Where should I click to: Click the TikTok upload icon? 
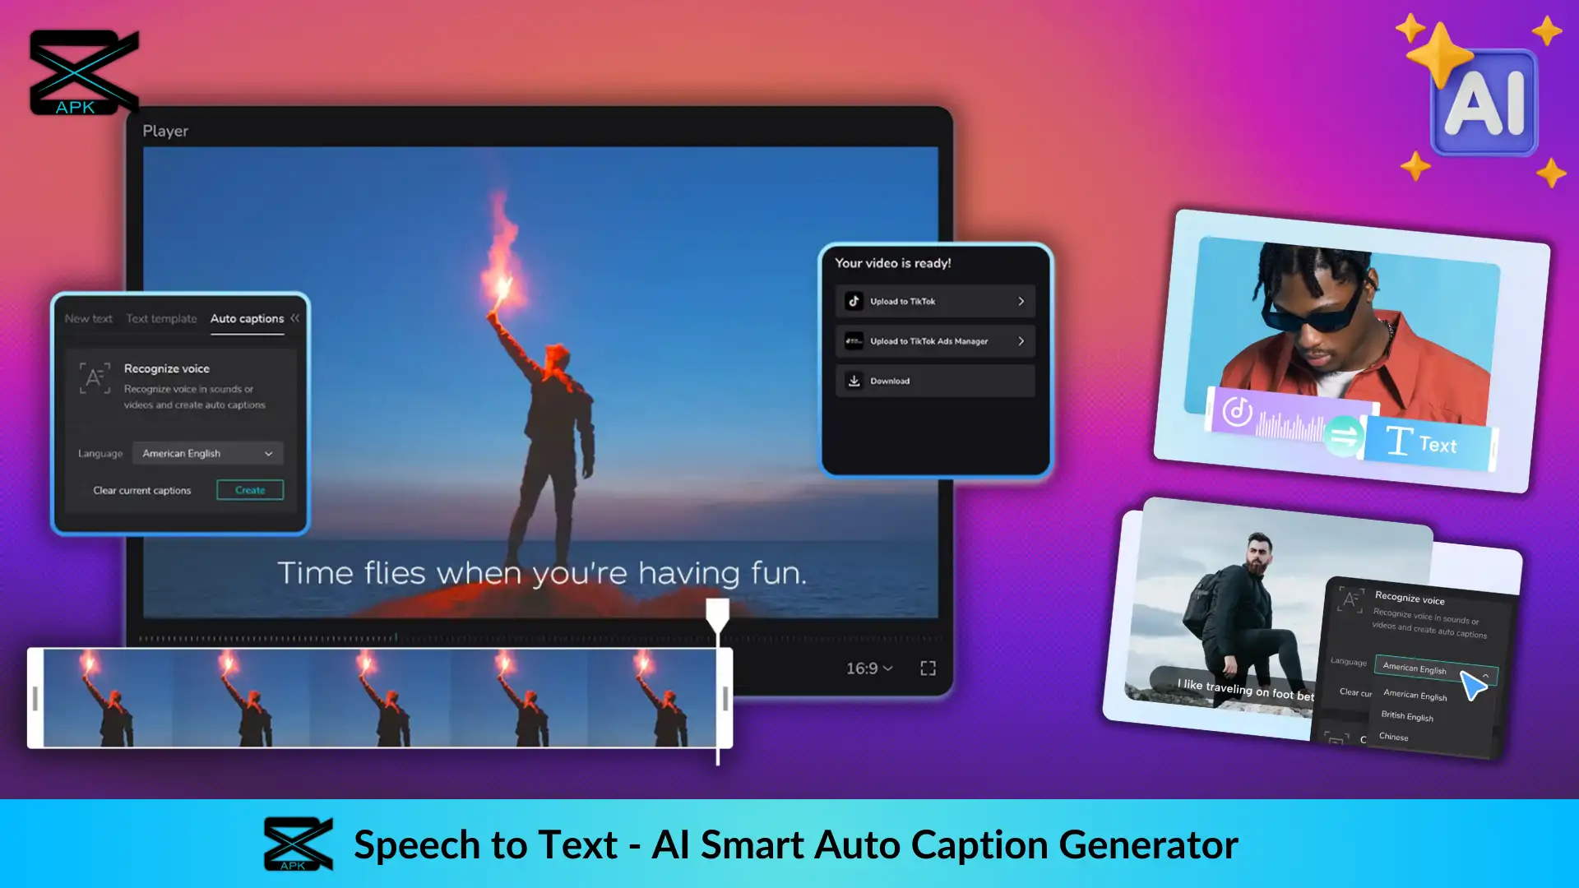854,302
